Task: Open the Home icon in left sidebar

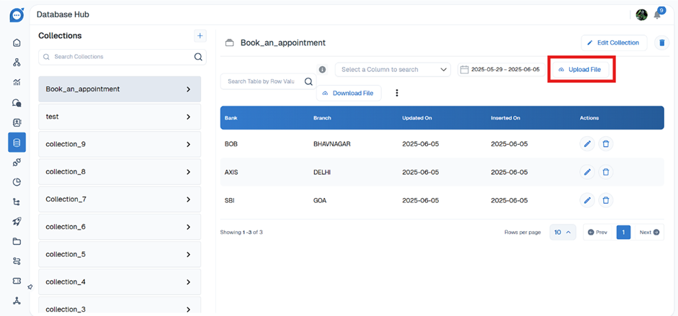Action: point(17,42)
